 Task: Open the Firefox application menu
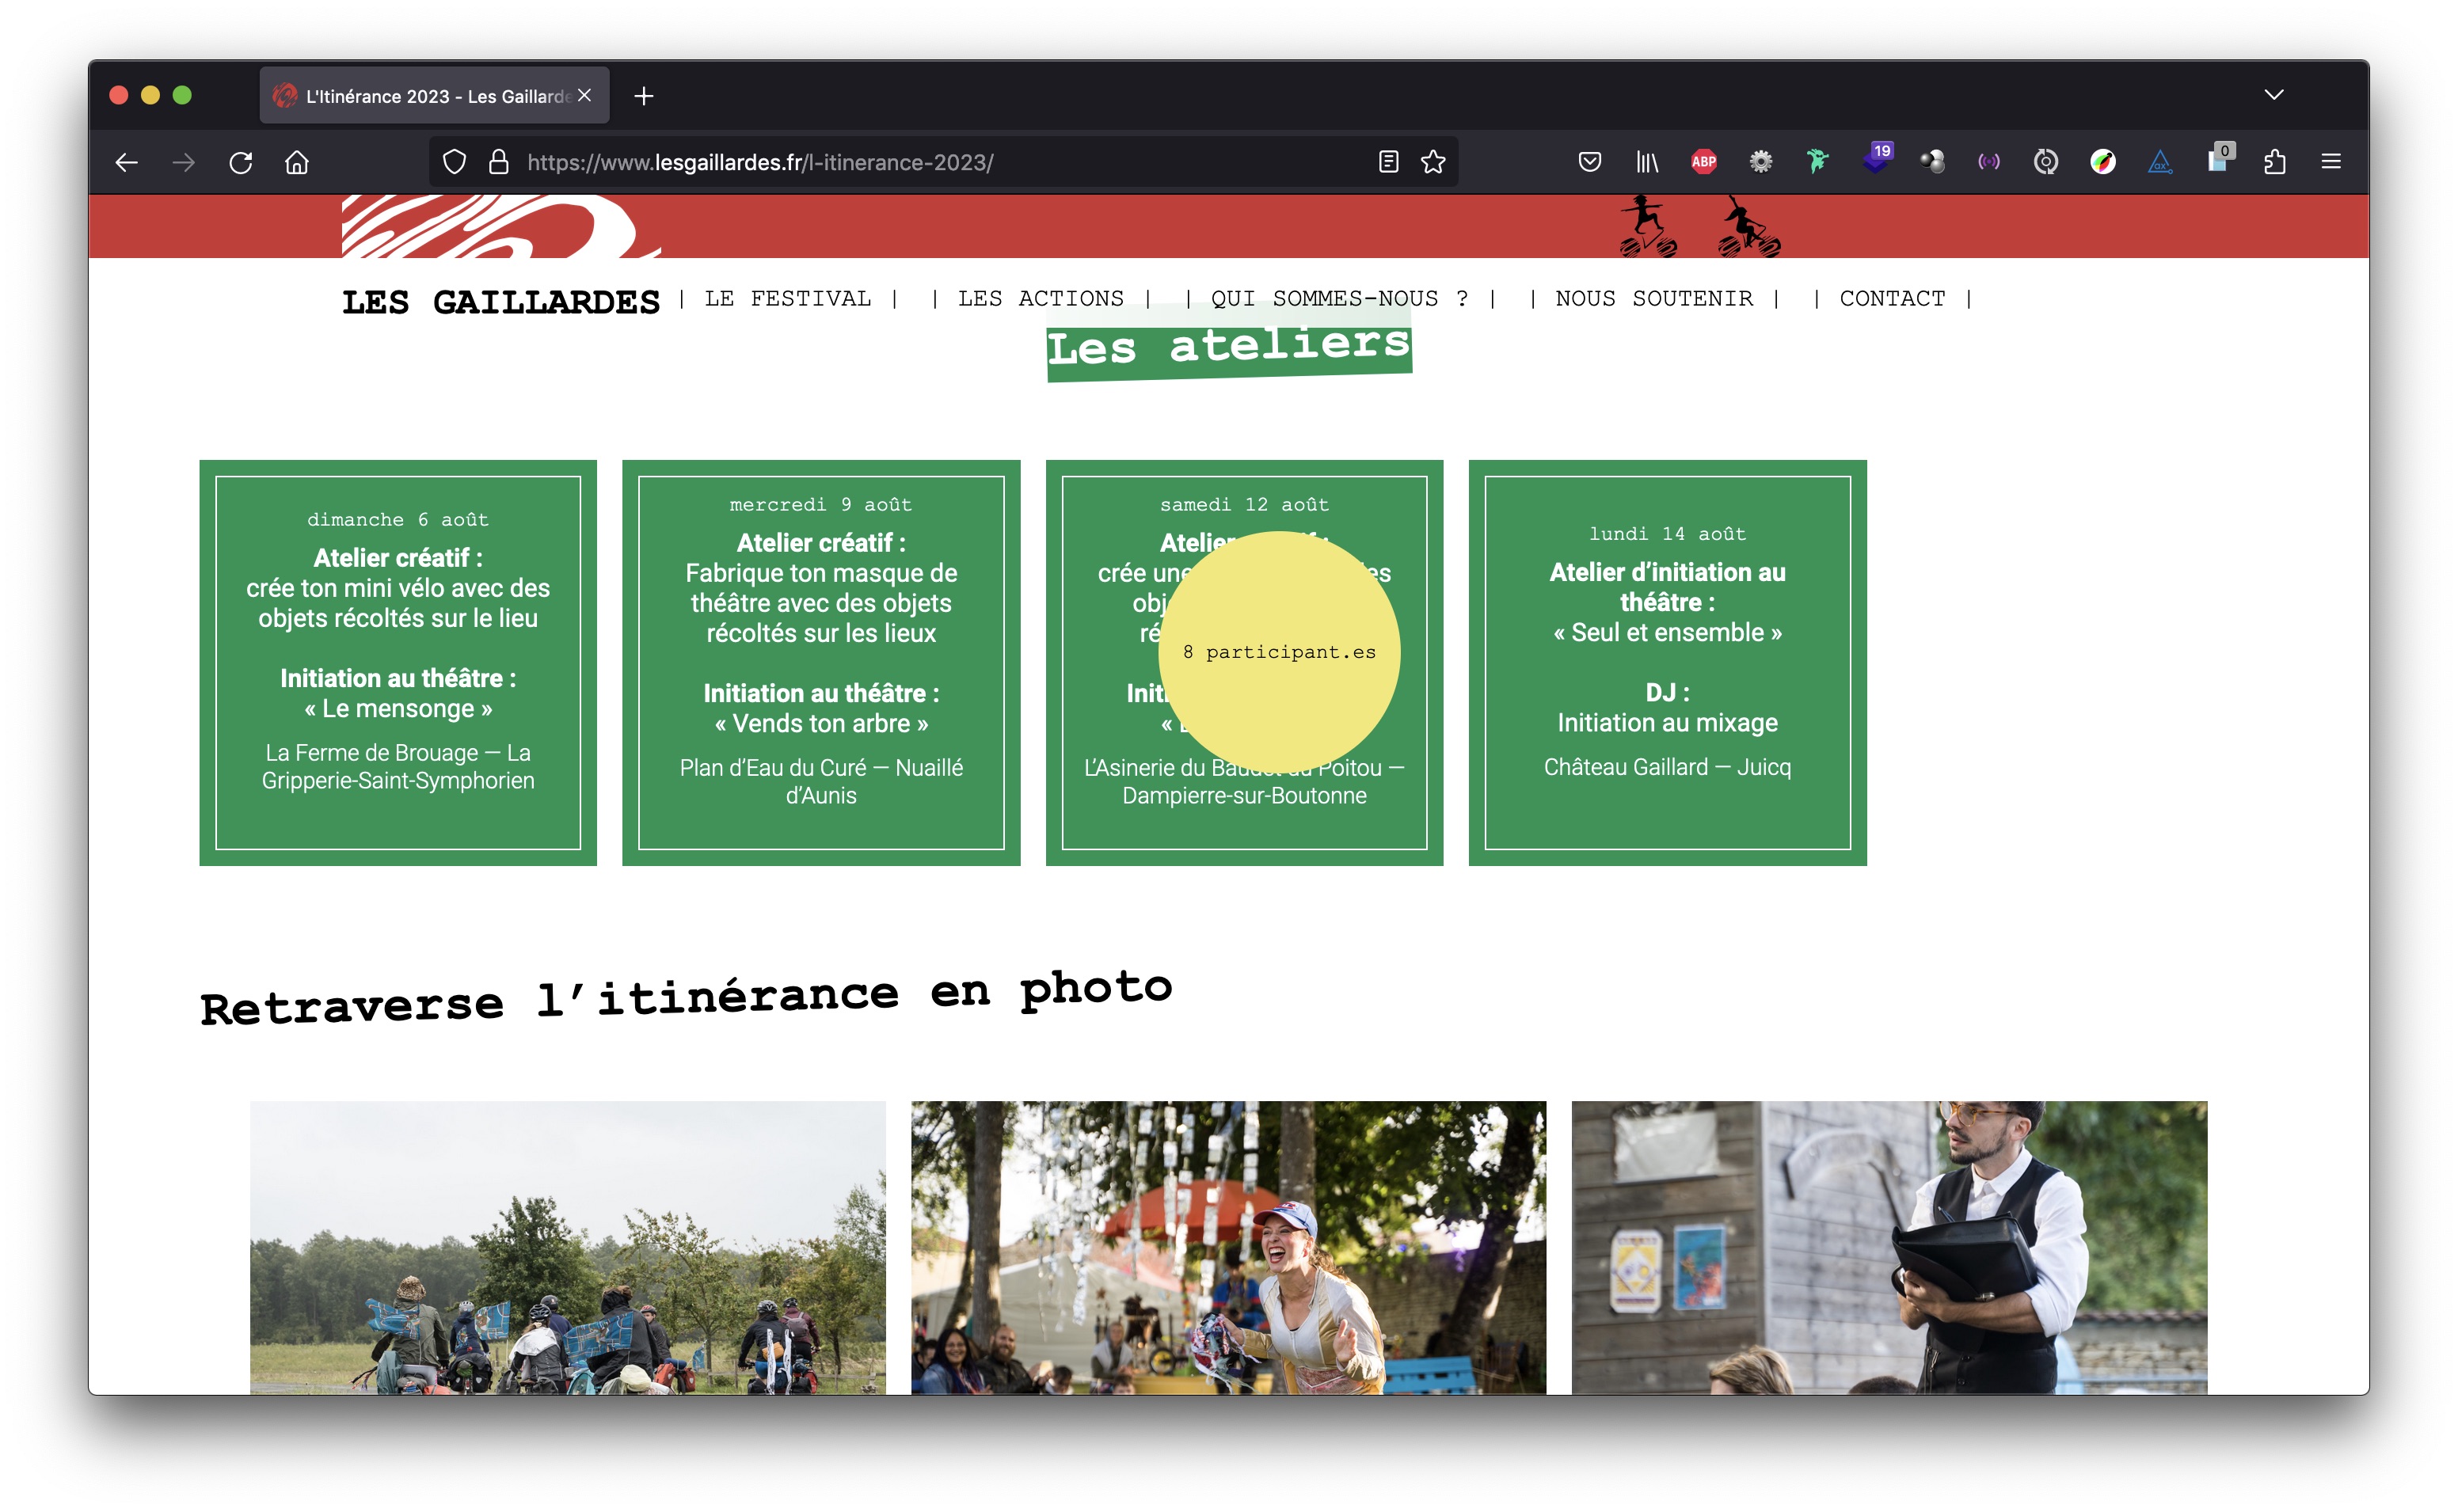click(2331, 162)
